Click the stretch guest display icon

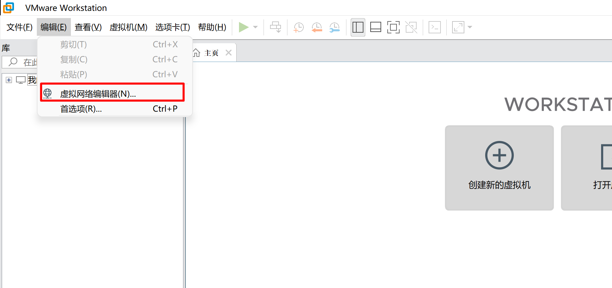458,27
